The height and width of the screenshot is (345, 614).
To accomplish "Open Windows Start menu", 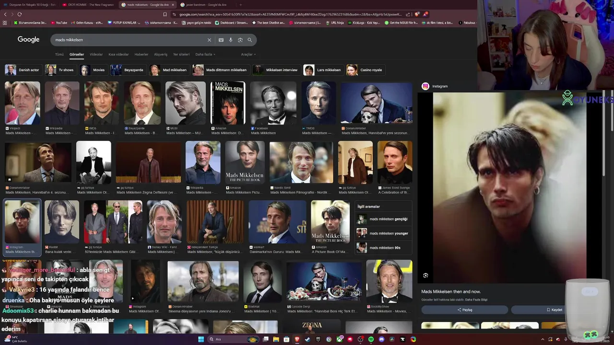I will pyautogui.click(x=201, y=339).
